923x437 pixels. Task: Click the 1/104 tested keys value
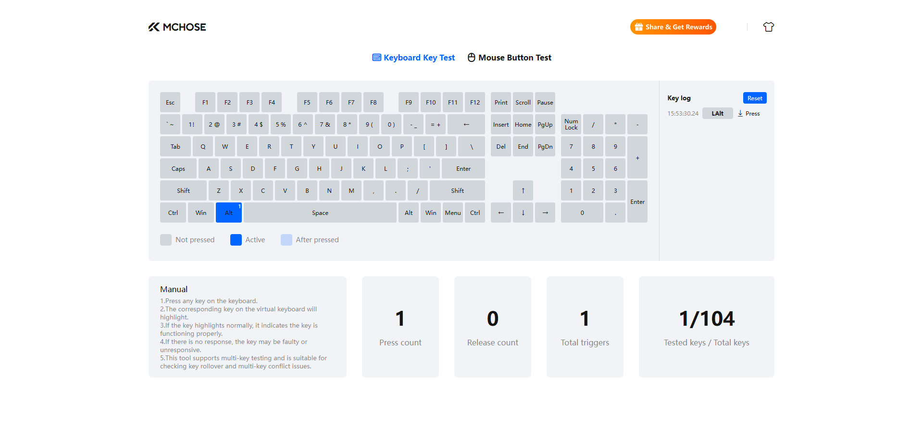pyautogui.click(x=707, y=319)
